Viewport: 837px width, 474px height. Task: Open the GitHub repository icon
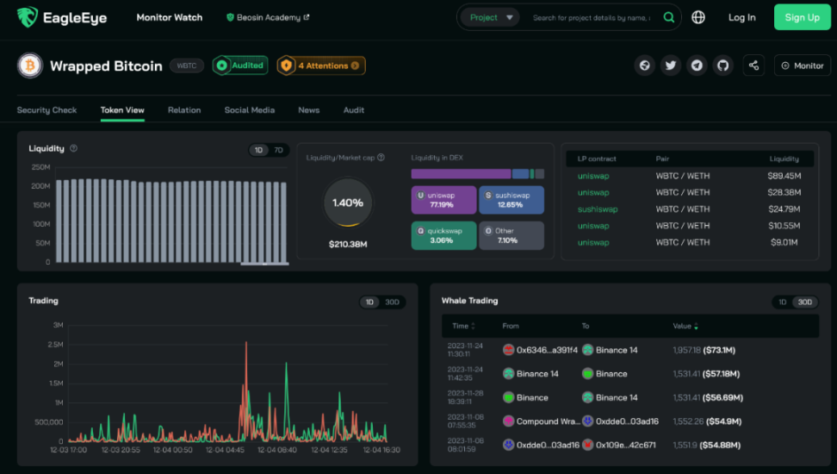[x=722, y=65]
